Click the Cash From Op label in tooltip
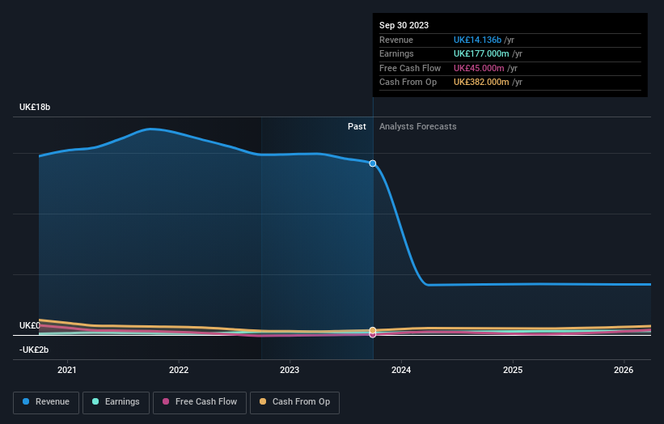Viewport: 664px width, 424px height. pos(408,83)
